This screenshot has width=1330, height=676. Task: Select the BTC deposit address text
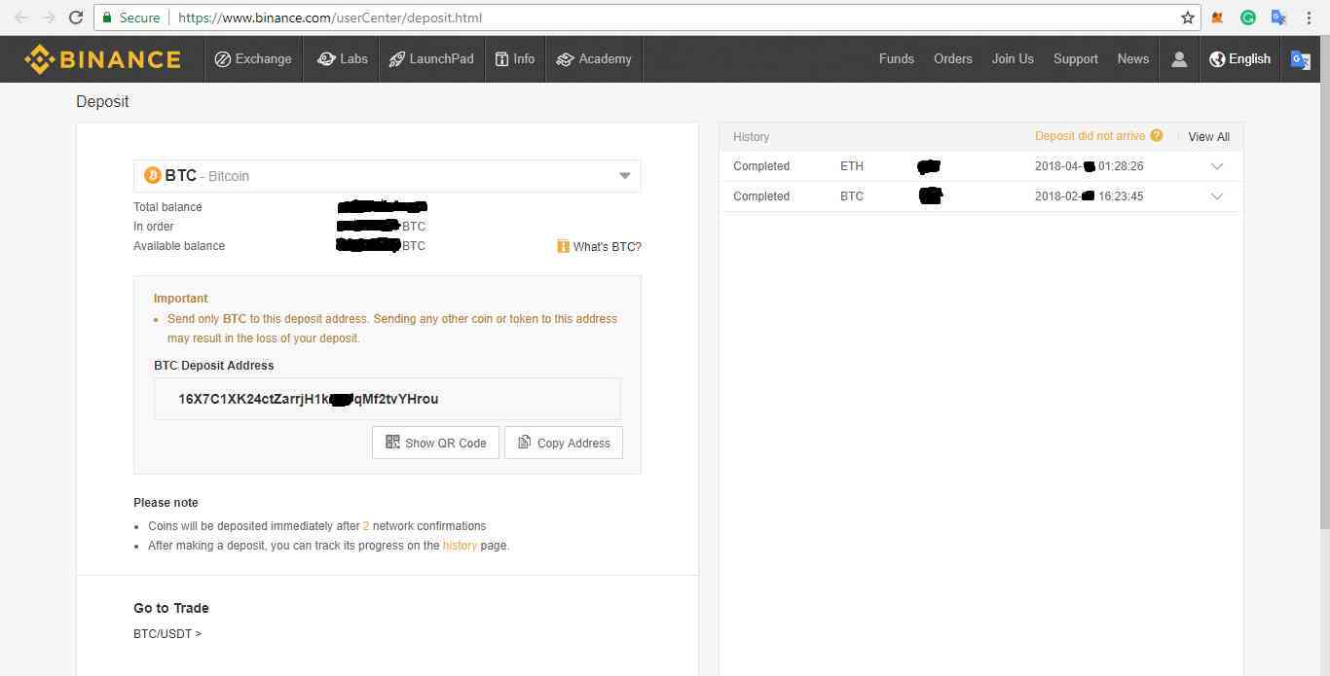pos(309,399)
